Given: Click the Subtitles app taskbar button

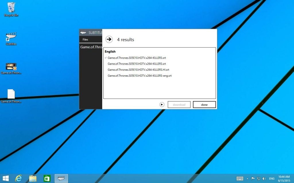Looking at the screenshot, I should pos(61,178).
